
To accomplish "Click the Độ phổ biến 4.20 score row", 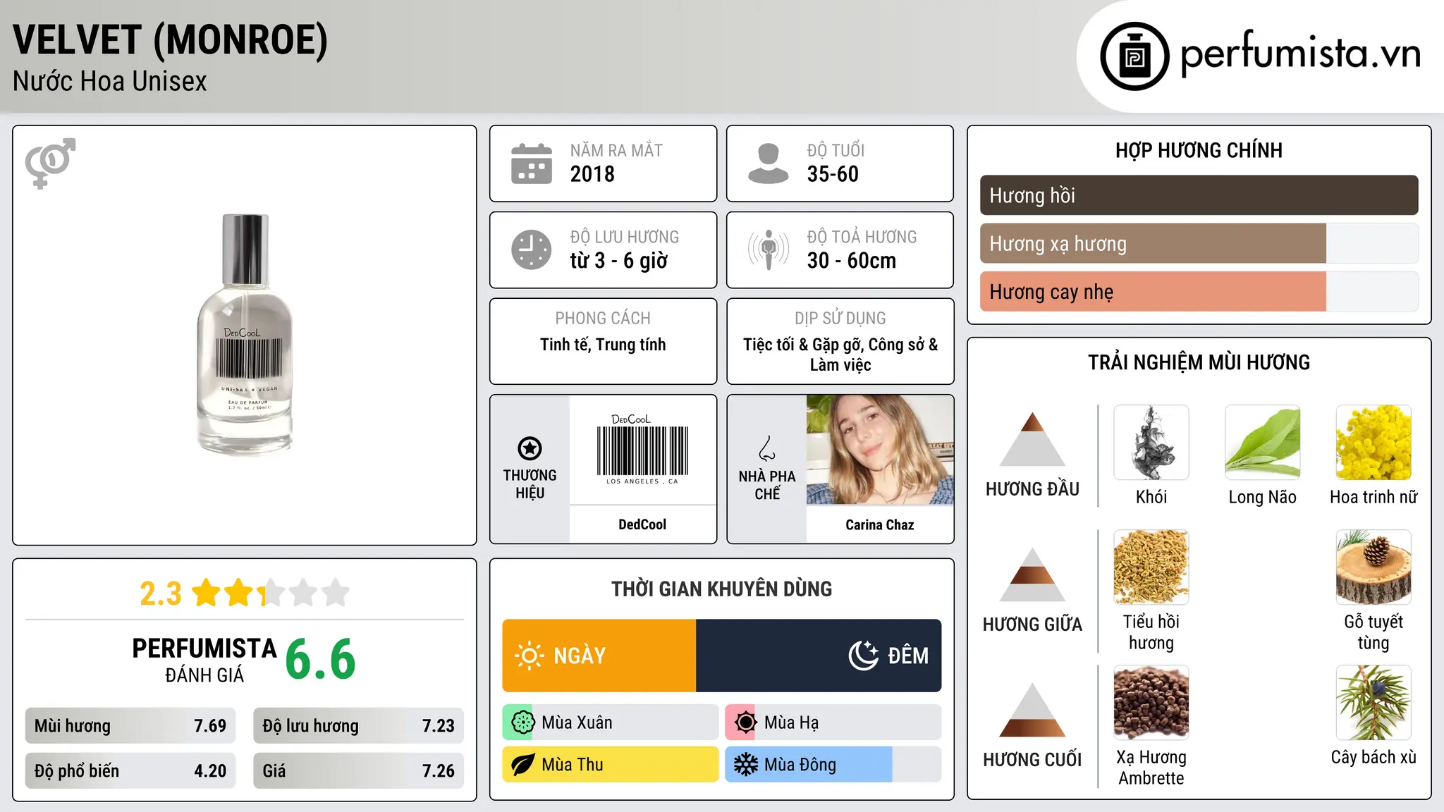I will (x=130, y=771).
